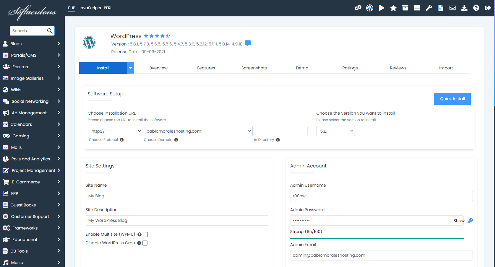Select the JavaScripts menu item

tap(90, 8)
